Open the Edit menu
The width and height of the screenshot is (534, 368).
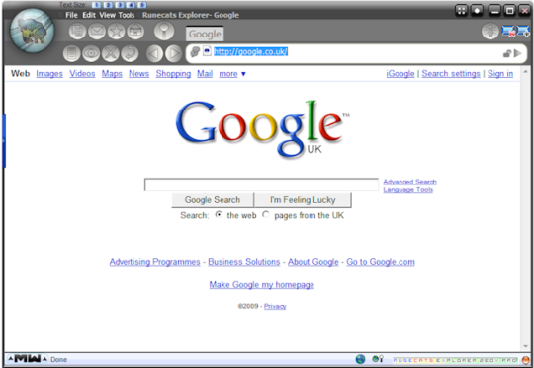[89, 15]
